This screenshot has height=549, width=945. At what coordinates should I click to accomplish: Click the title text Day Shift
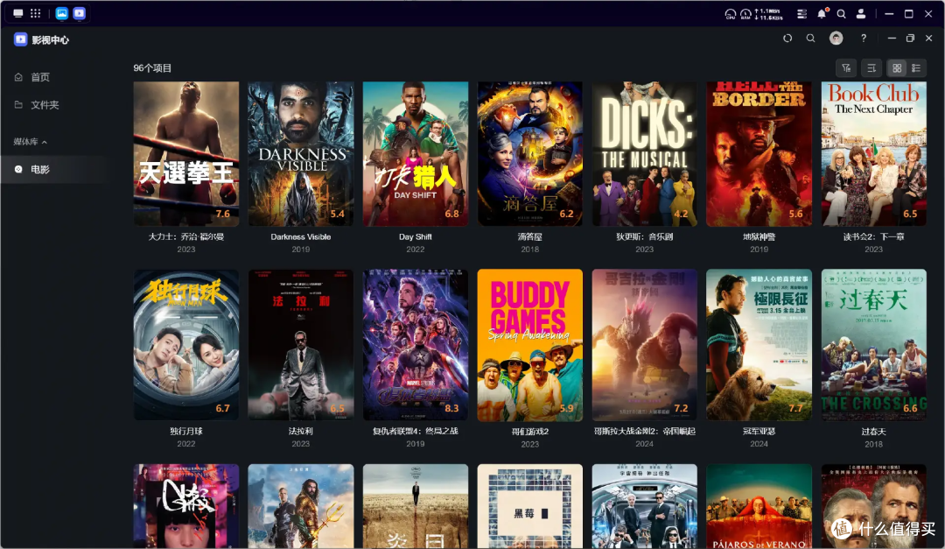pyautogui.click(x=416, y=236)
